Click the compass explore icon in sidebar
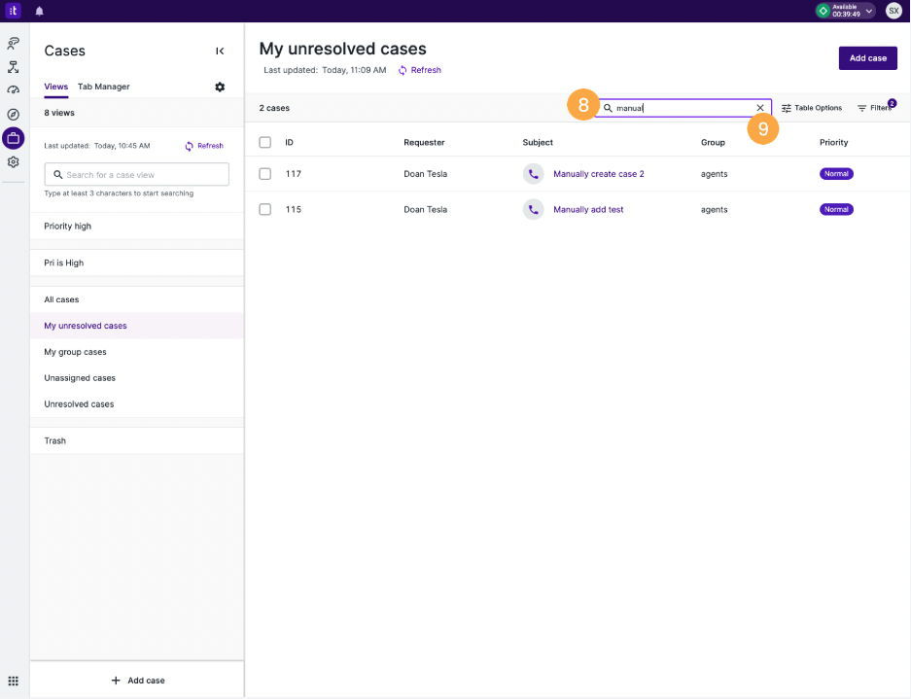The height and width of the screenshot is (699, 911). coord(14,115)
